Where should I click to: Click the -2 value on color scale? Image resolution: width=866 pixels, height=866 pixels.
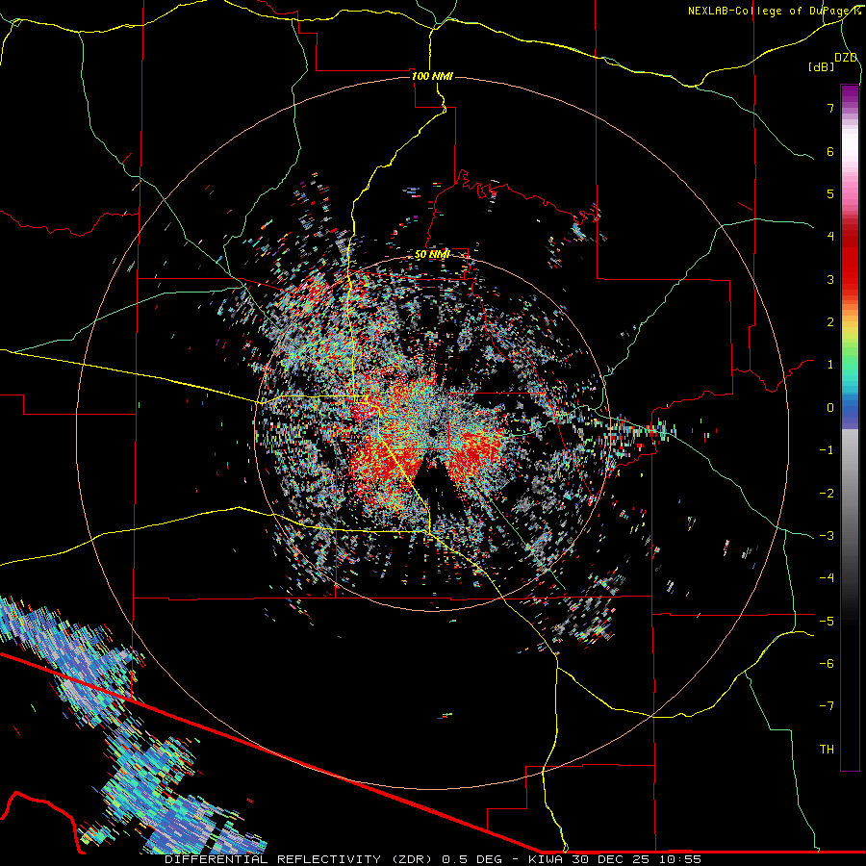point(827,494)
